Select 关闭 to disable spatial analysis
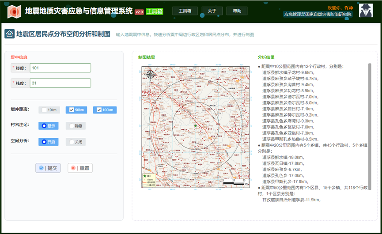Viewport: 382px width, 234px height. (76, 142)
